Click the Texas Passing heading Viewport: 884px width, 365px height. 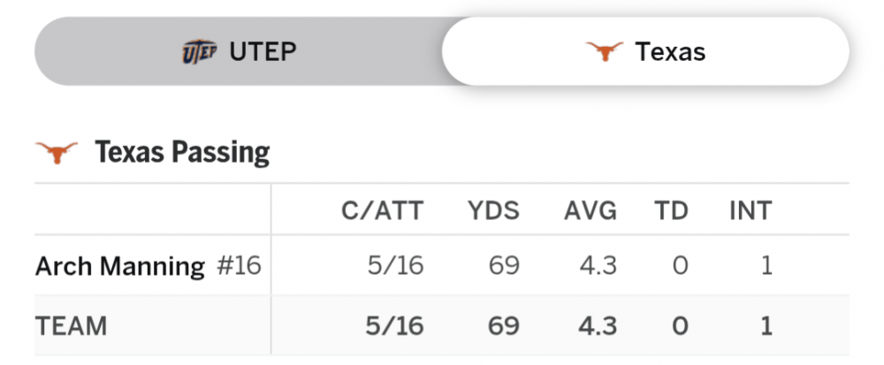[182, 153]
